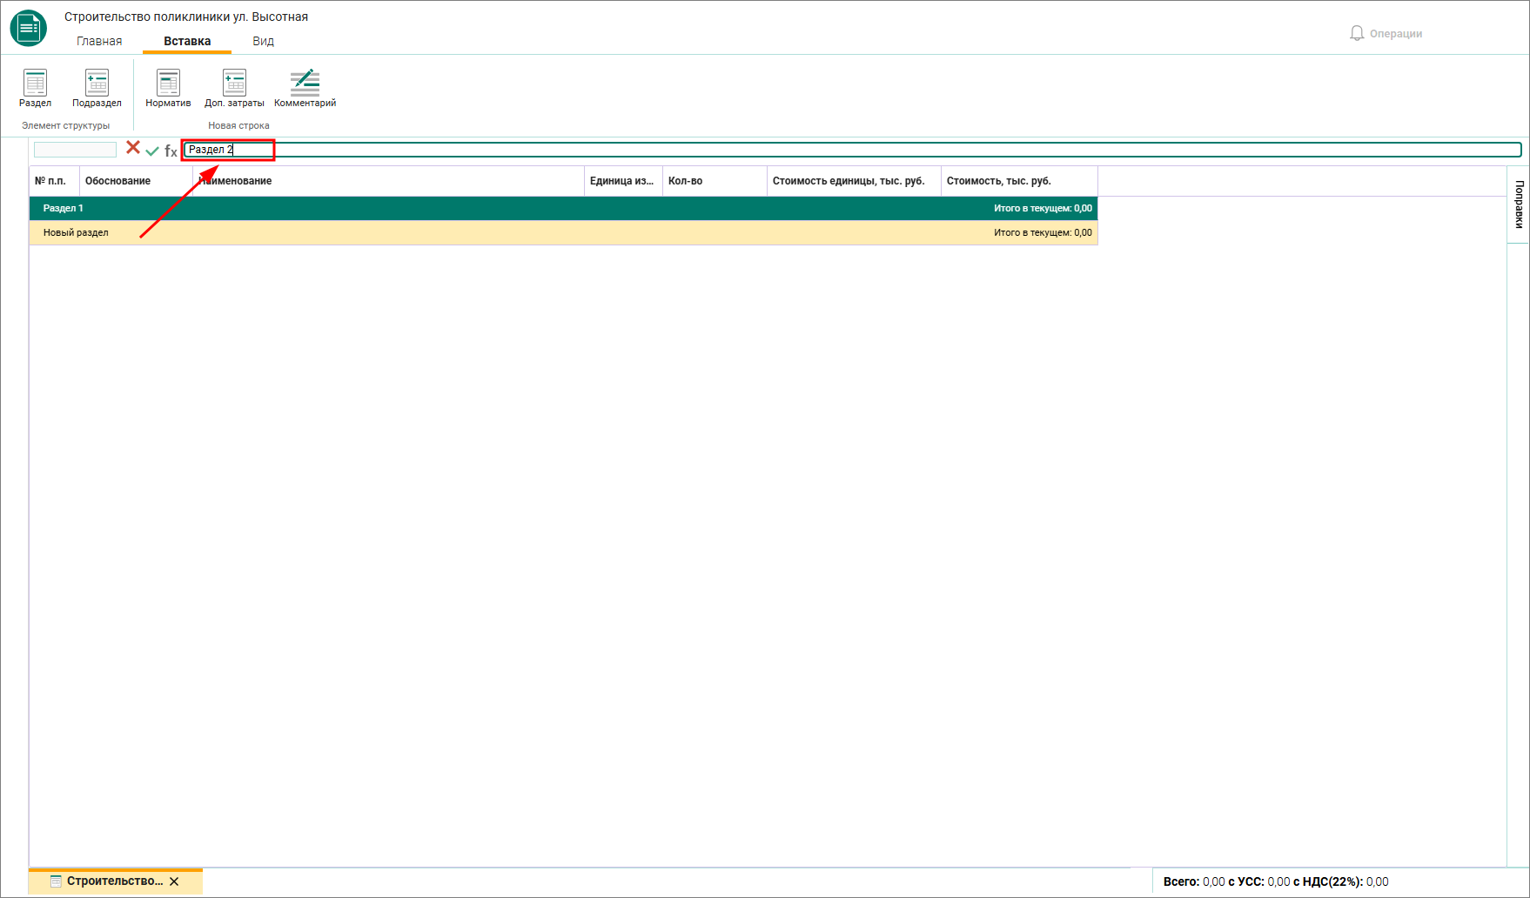Open the fx formula function button
1530x898 pixels.
pyautogui.click(x=171, y=151)
